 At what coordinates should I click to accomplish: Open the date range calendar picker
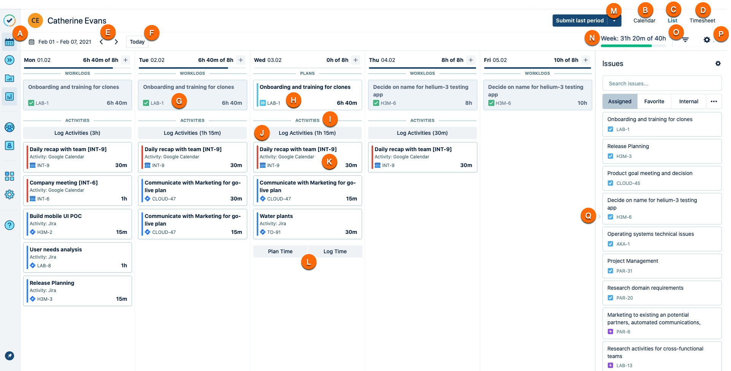click(x=60, y=42)
